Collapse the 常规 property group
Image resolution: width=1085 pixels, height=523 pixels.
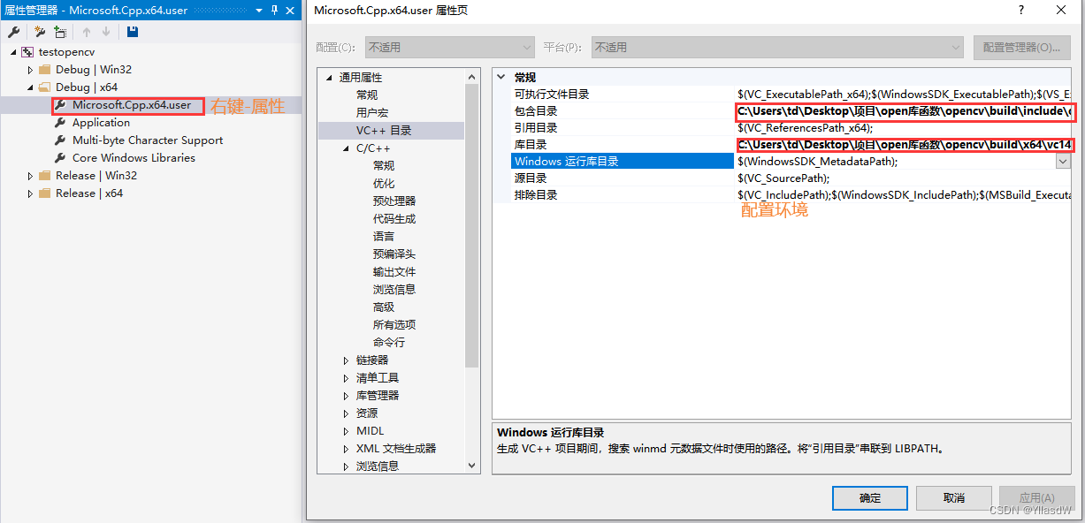point(502,78)
